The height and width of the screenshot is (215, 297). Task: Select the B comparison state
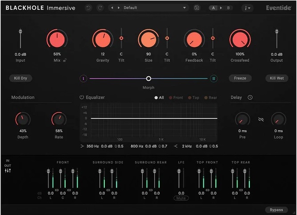pyautogui.click(x=228, y=8)
